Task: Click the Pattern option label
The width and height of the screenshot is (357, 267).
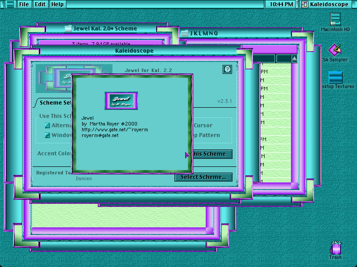Action: 209,135
